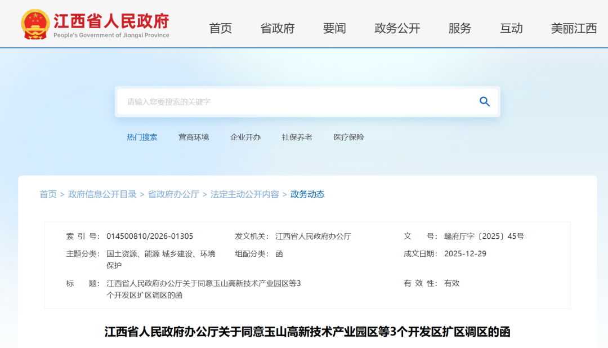Image resolution: width=608 pixels, height=348 pixels.
Task: Click 政务动态 breadcrumb link
Action: [x=307, y=194]
